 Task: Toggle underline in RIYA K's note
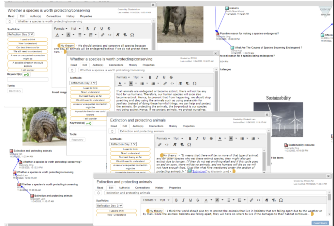(164, 78)
